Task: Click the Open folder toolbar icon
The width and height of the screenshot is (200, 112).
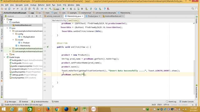Action: [2, 9]
